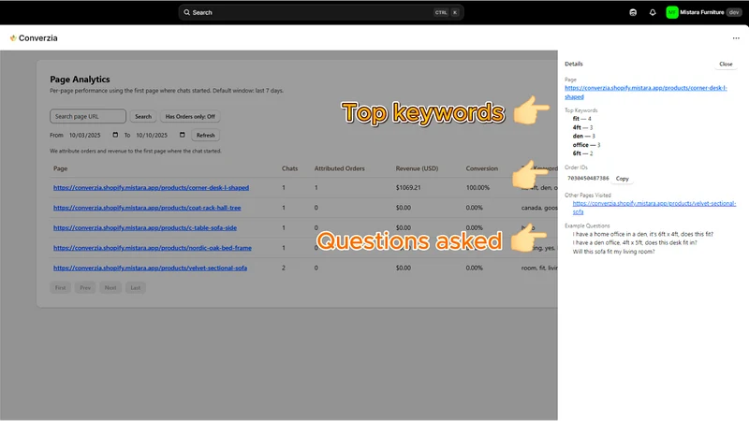This screenshot has width=749, height=421.
Task: Open corner-desk link in Details panel
Action: 645,92
